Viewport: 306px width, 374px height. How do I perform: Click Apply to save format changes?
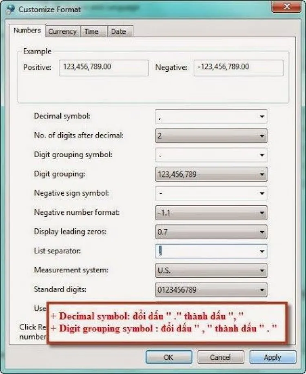[273, 357]
